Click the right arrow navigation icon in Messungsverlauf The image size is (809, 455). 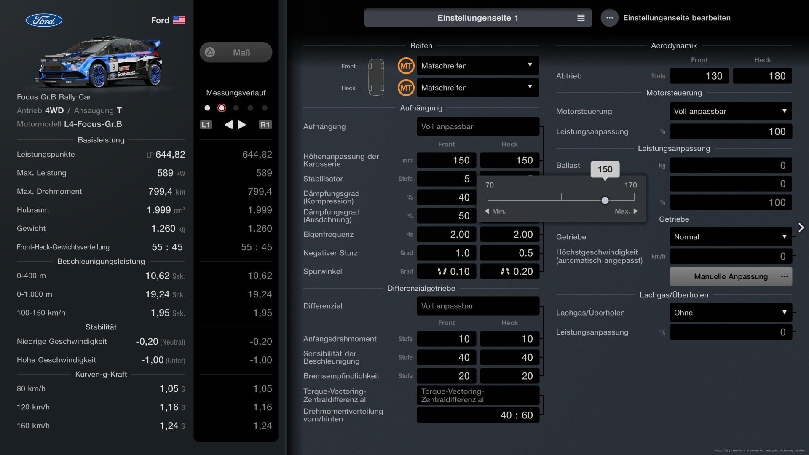pos(242,125)
